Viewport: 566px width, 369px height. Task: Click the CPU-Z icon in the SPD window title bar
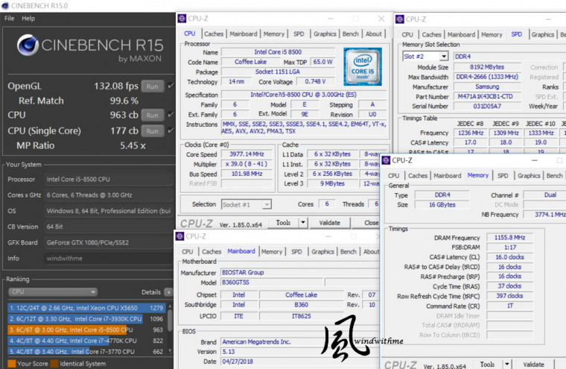401,19
